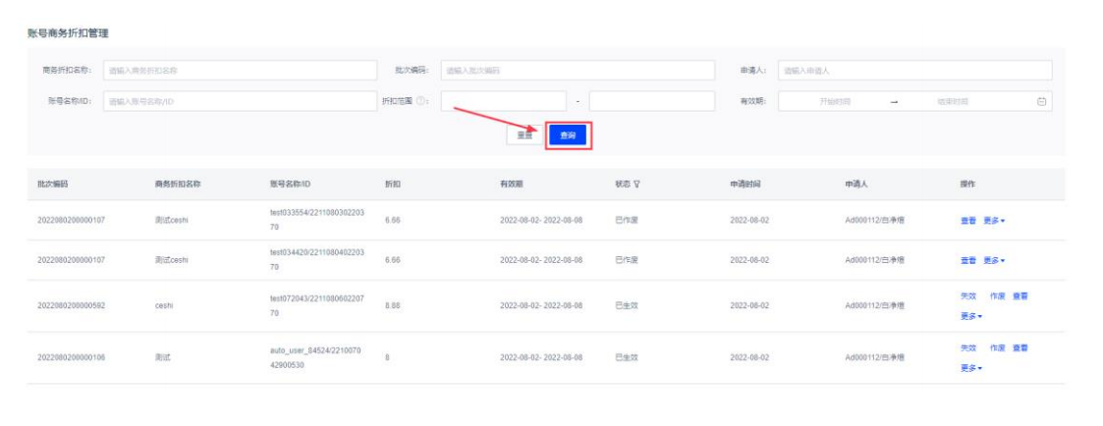Screen dimensions: 1103x426
Task: Click status 已生效 in test072043 row
Action: click(x=627, y=306)
